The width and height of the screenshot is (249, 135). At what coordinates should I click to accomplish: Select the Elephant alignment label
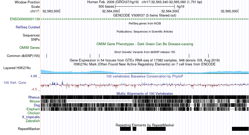click(33, 109)
